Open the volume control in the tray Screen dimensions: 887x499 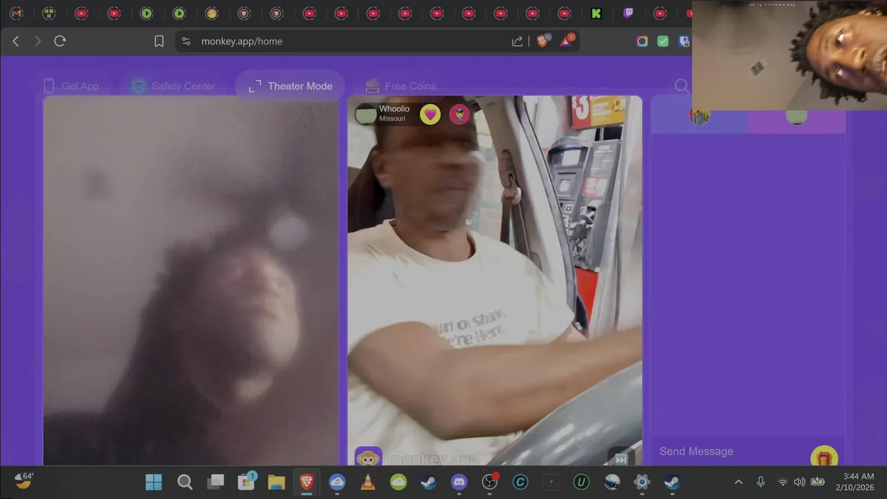pyautogui.click(x=800, y=482)
